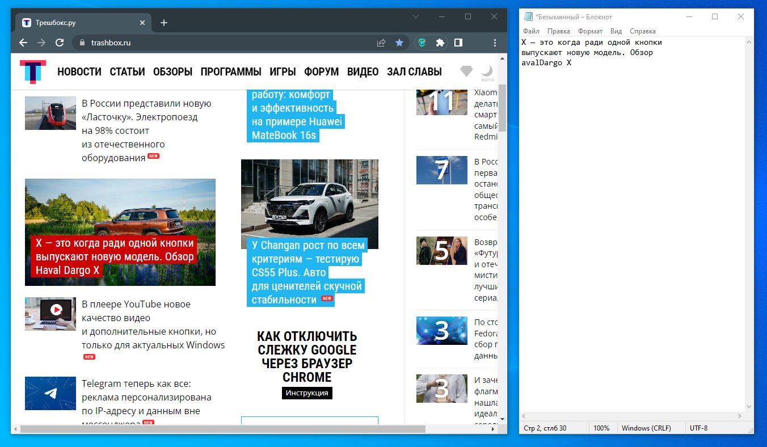View site information via the lock icon
This screenshot has width=767, height=447.
(x=82, y=43)
